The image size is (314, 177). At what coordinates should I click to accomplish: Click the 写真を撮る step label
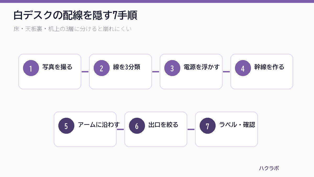(x=57, y=67)
